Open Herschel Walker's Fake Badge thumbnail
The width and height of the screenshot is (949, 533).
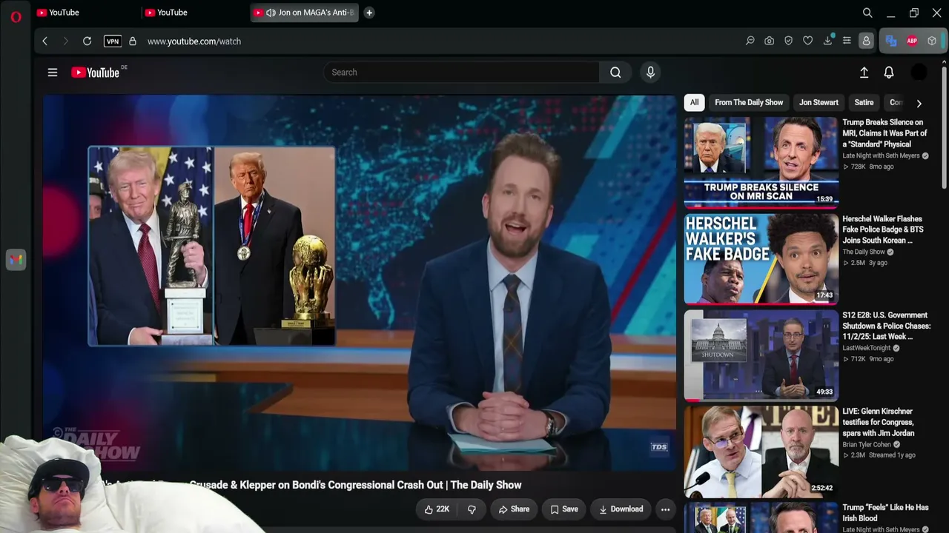click(x=761, y=258)
